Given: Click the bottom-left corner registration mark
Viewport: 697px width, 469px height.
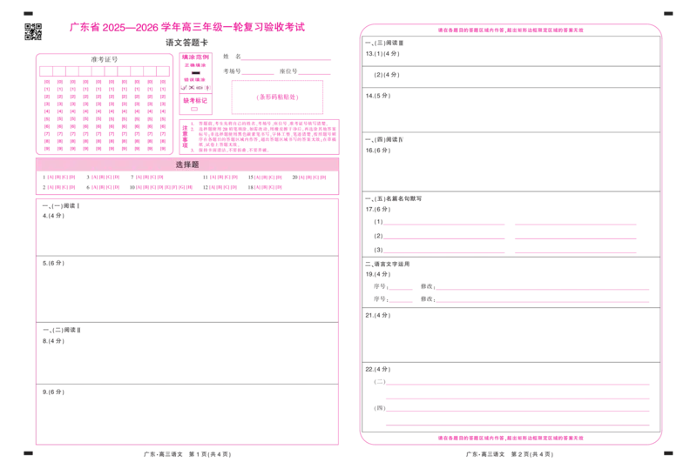Looking at the screenshot, I should (x=27, y=452).
